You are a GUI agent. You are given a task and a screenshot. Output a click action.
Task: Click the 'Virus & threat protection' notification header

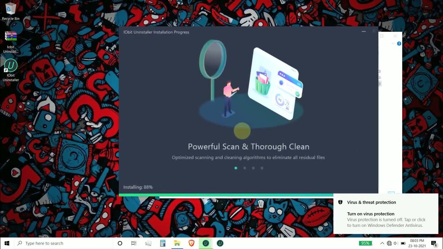point(371,202)
